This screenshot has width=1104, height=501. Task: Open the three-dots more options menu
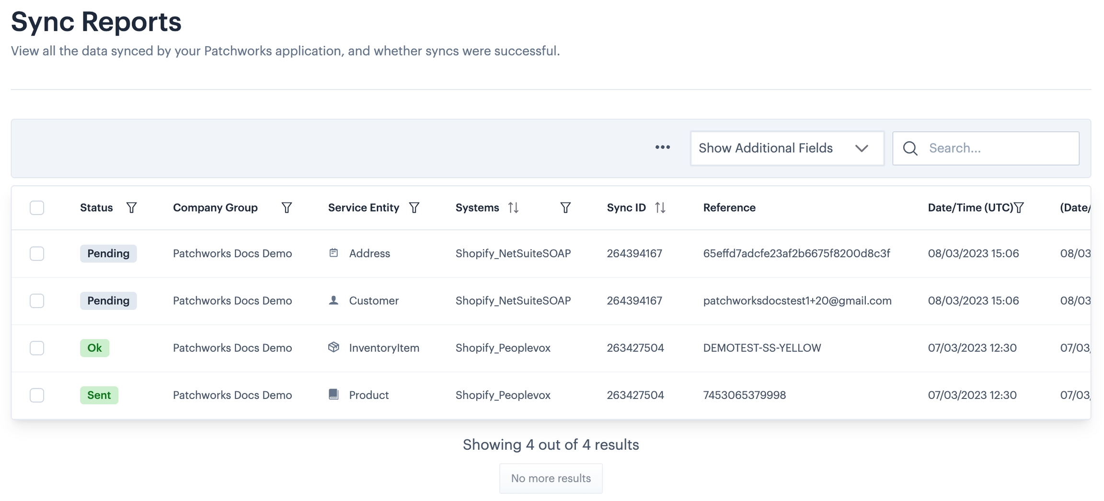click(663, 148)
